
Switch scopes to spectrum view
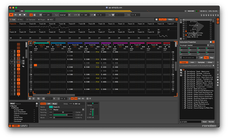coord(171,19)
